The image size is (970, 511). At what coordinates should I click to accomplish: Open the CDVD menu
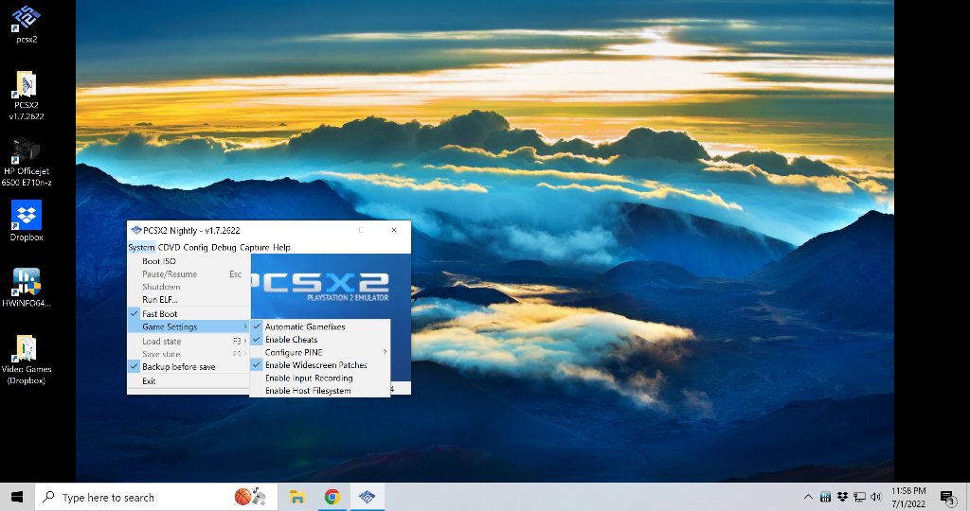point(169,247)
